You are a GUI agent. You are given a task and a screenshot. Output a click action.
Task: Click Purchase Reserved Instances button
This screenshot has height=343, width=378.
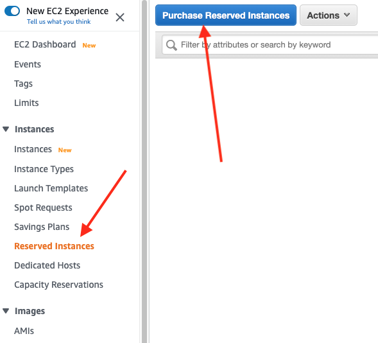(226, 15)
